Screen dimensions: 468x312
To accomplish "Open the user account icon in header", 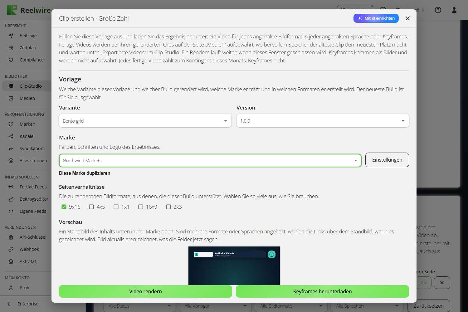I will pos(454,10).
